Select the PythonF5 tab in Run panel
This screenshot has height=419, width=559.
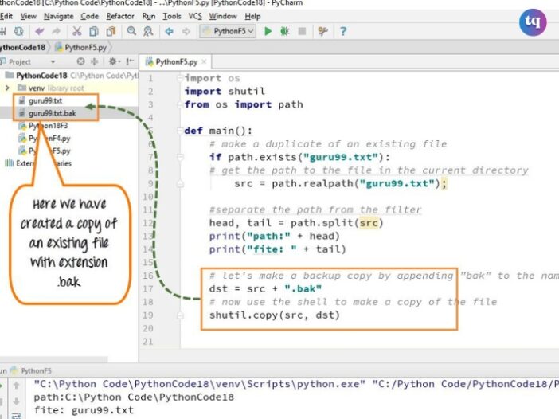[x=31, y=370]
